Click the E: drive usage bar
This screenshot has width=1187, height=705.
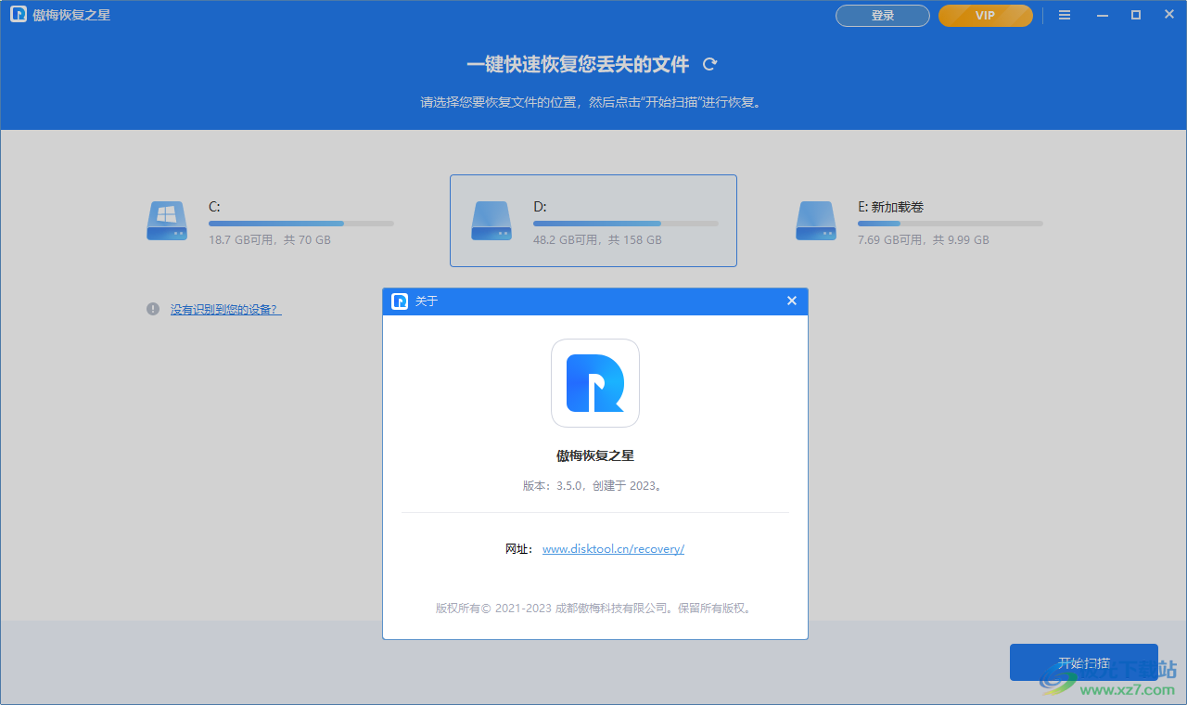[951, 224]
